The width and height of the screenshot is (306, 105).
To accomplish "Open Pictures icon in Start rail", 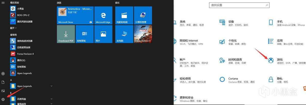I will coord(3,91).
